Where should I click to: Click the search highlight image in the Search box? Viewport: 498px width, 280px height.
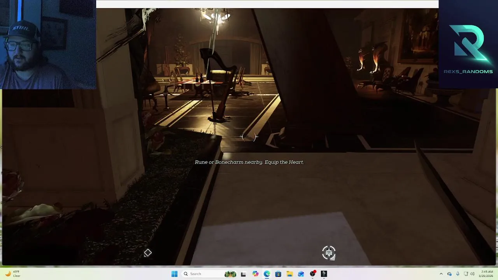[x=230, y=274]
